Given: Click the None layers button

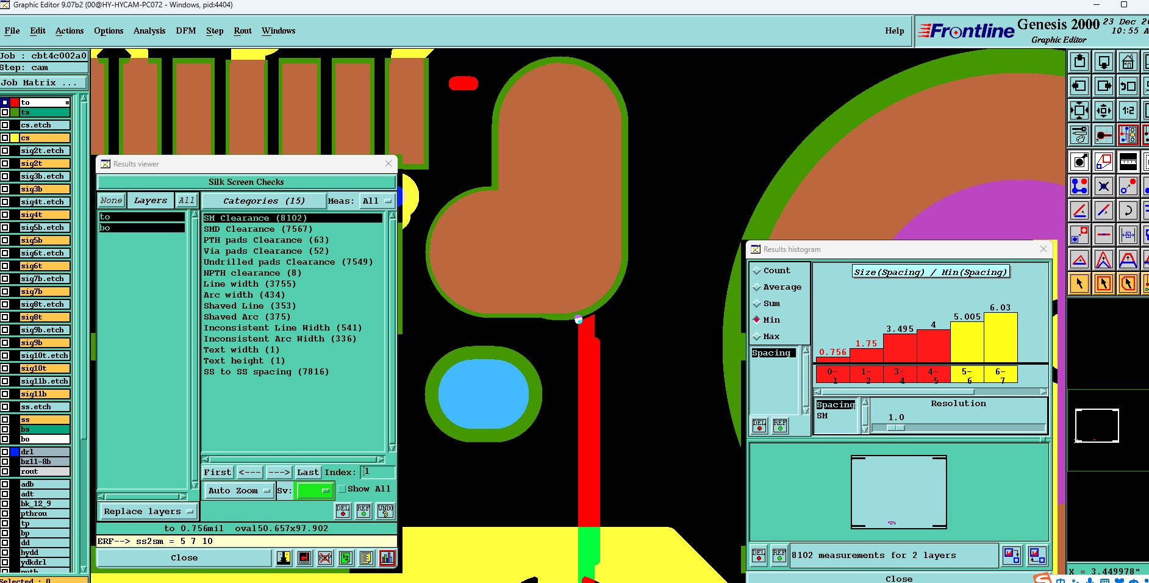Looking at the screenshot, I should (112, 201).
